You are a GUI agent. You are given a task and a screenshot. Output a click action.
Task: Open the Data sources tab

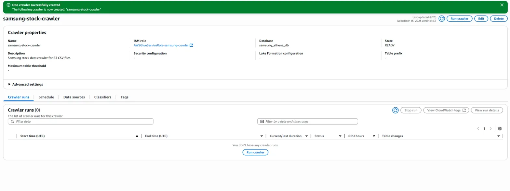point(74,97)
